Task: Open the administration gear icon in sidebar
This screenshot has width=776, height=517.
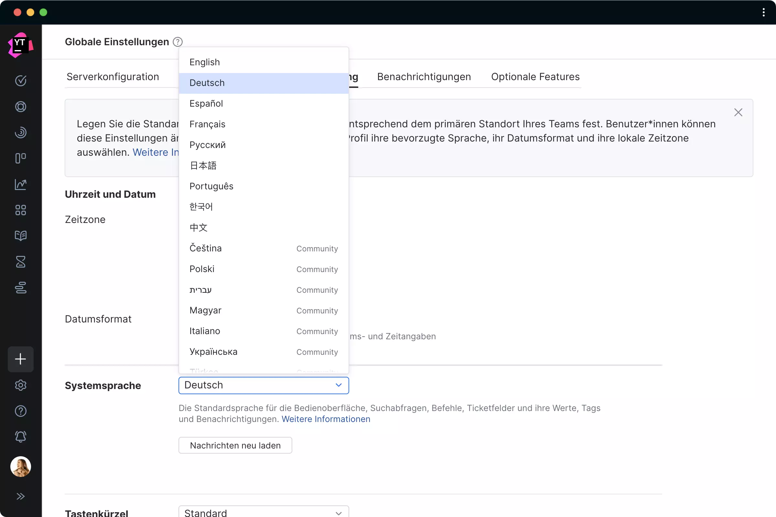Action: point(20,385)
